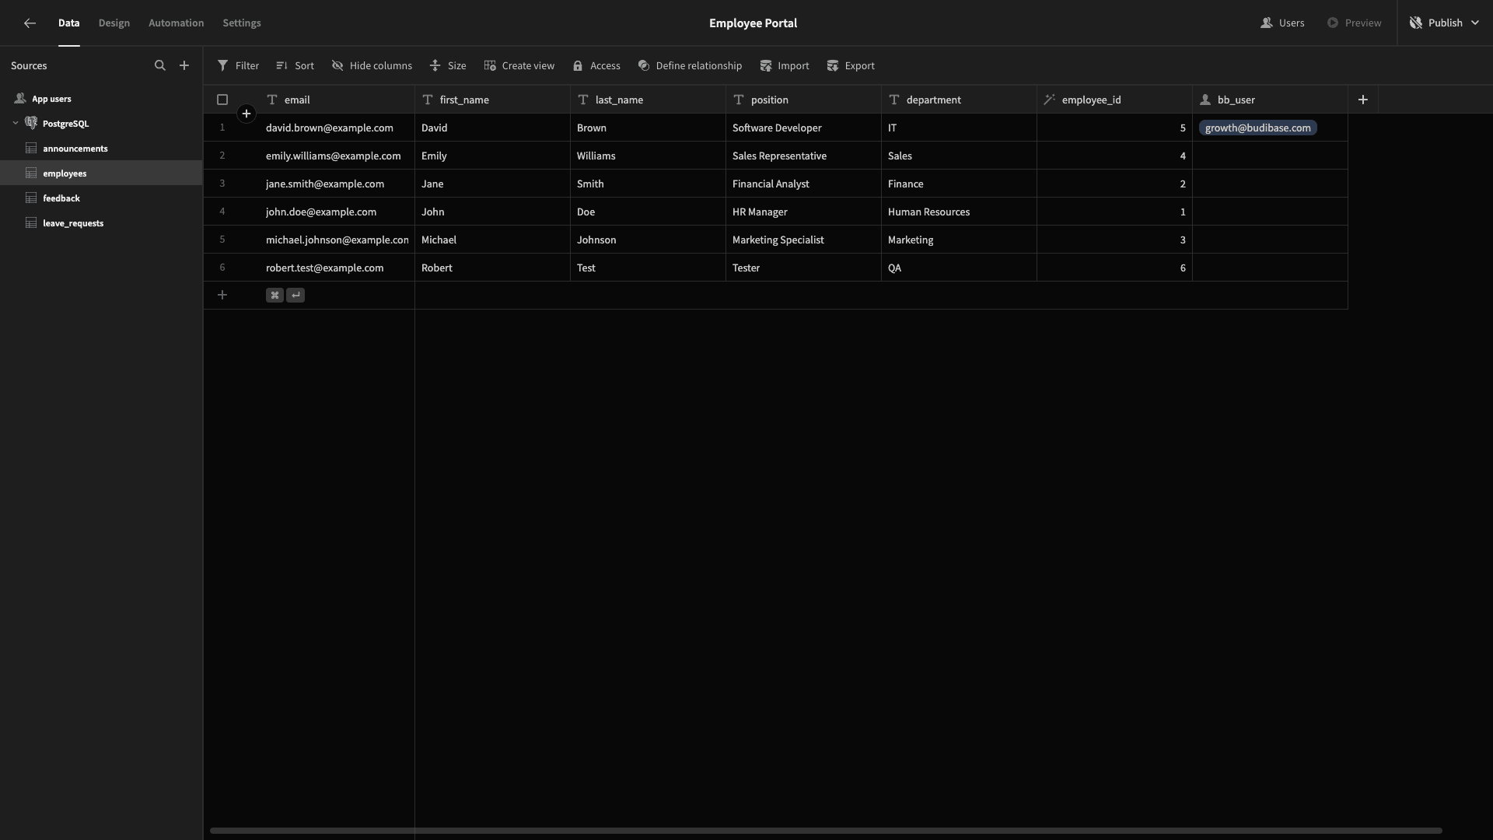Select the employees table

point(101,173)
